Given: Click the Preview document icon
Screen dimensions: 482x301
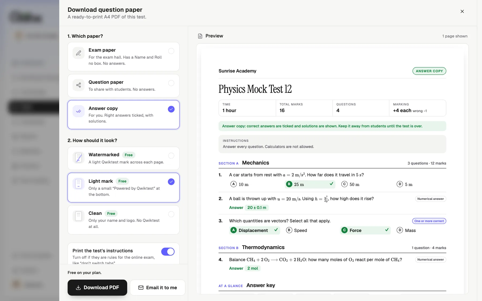Looking at the screenshot, I should (200, 36).
